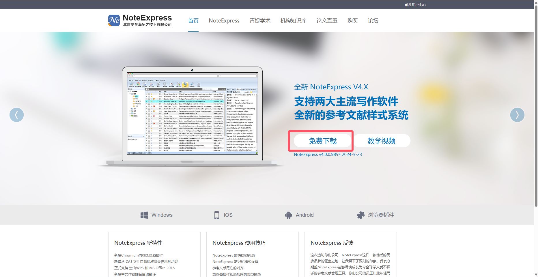Click the Windows platform icon
The width and height of the screenshot is (538, 277).
click(144, 215)
